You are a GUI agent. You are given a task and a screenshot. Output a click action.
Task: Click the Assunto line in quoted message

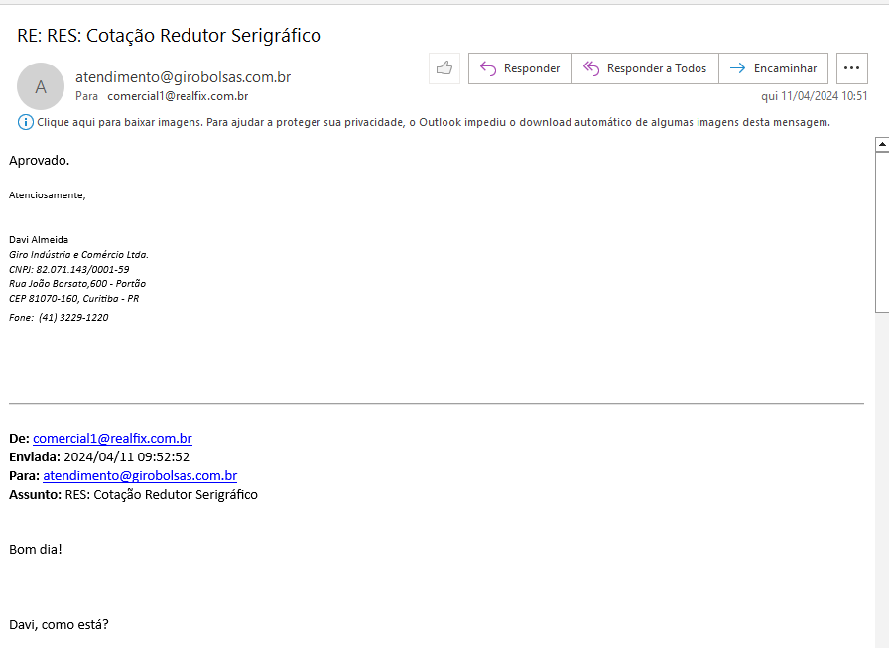133,494
